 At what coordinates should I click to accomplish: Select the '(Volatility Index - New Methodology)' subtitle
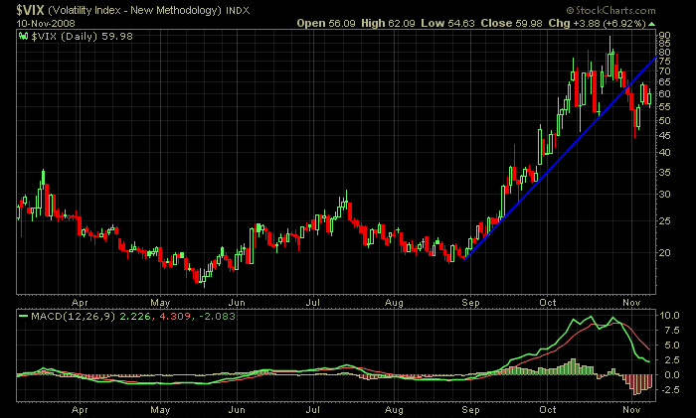pyautogui.click(x=134, y=10)
